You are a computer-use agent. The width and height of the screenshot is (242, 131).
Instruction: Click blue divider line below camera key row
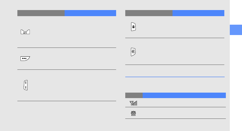[x=175, y=77]
